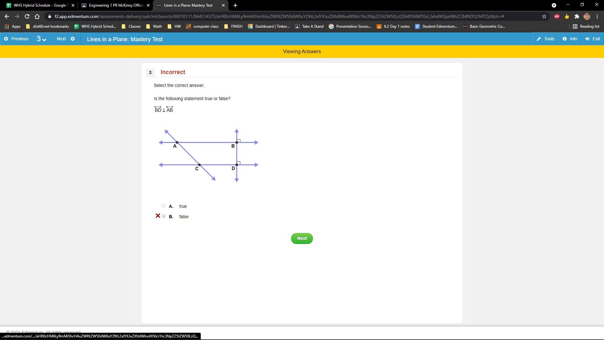This screenshot has height=340, width=604.
Task: Open the Info panel
Action: 570,39
